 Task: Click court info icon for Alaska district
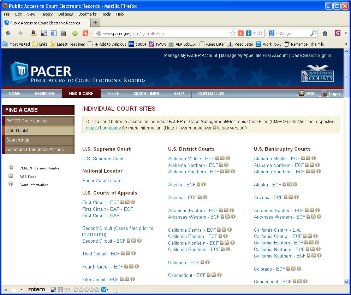203,184
